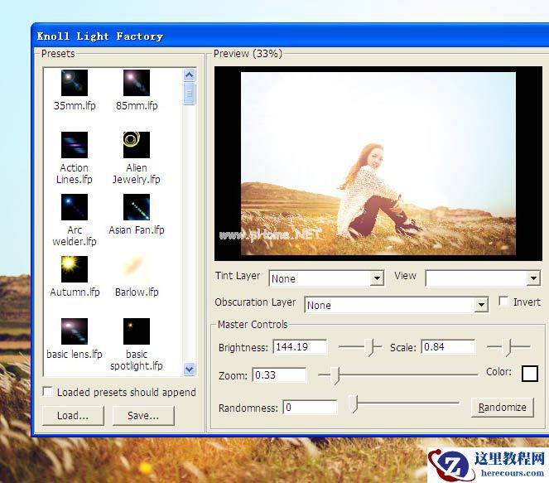
Task: Choose the basic spotlight.lfp preset icon
Action: tap(137, 331)
